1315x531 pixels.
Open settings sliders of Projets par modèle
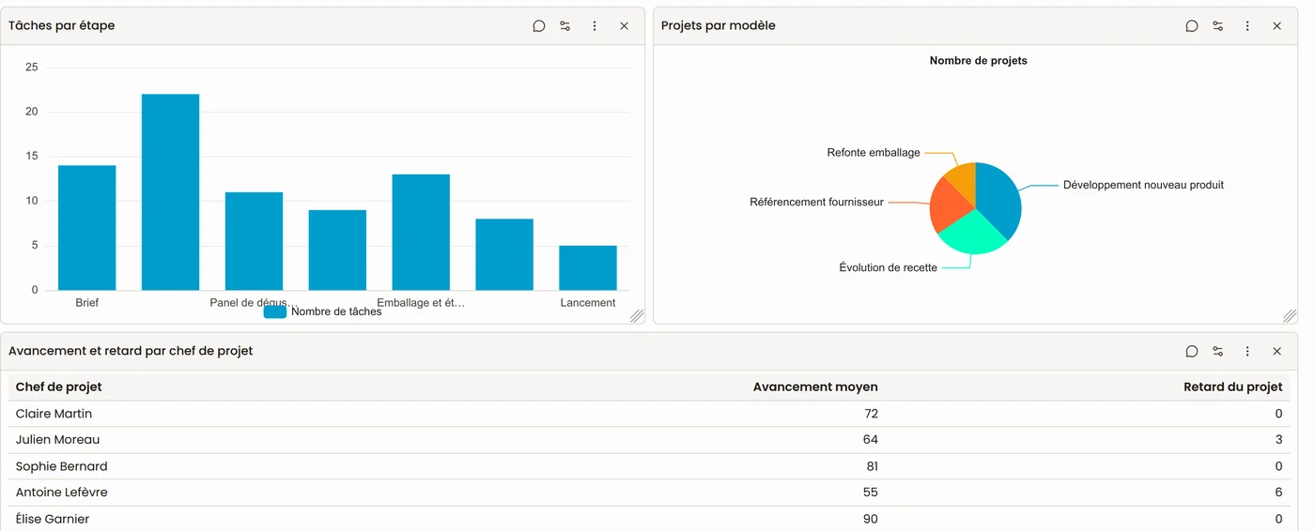(1218, 26)
